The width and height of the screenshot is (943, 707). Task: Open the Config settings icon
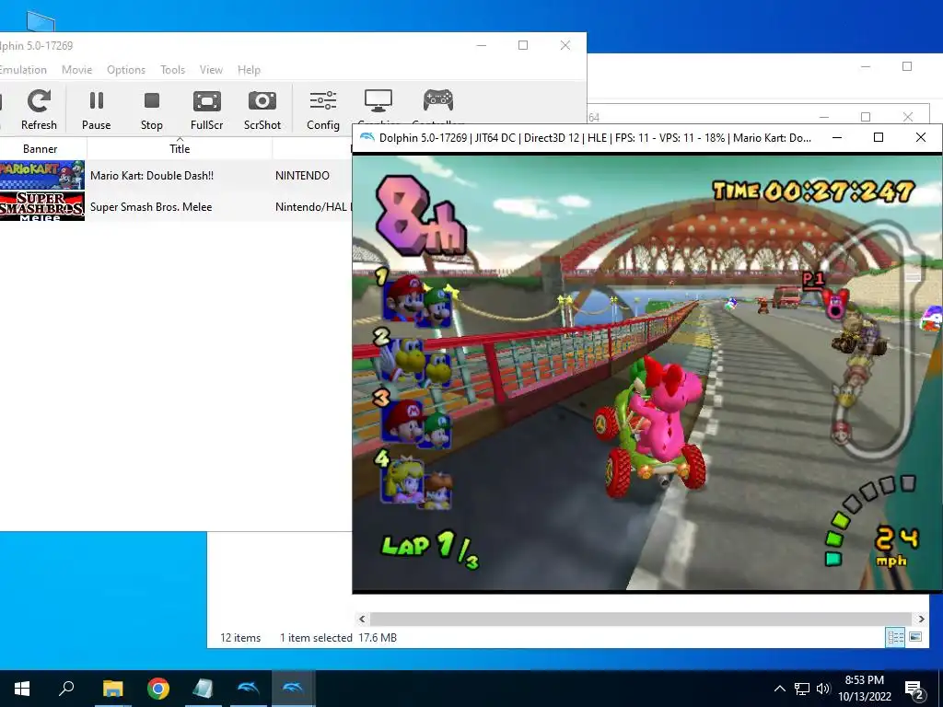coord(323,109)
